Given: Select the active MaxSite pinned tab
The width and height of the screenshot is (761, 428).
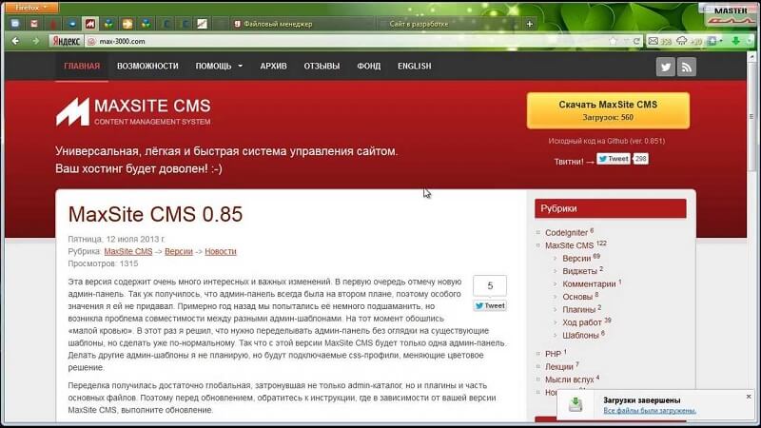Looking at the screenshot, I should point(90,24).
